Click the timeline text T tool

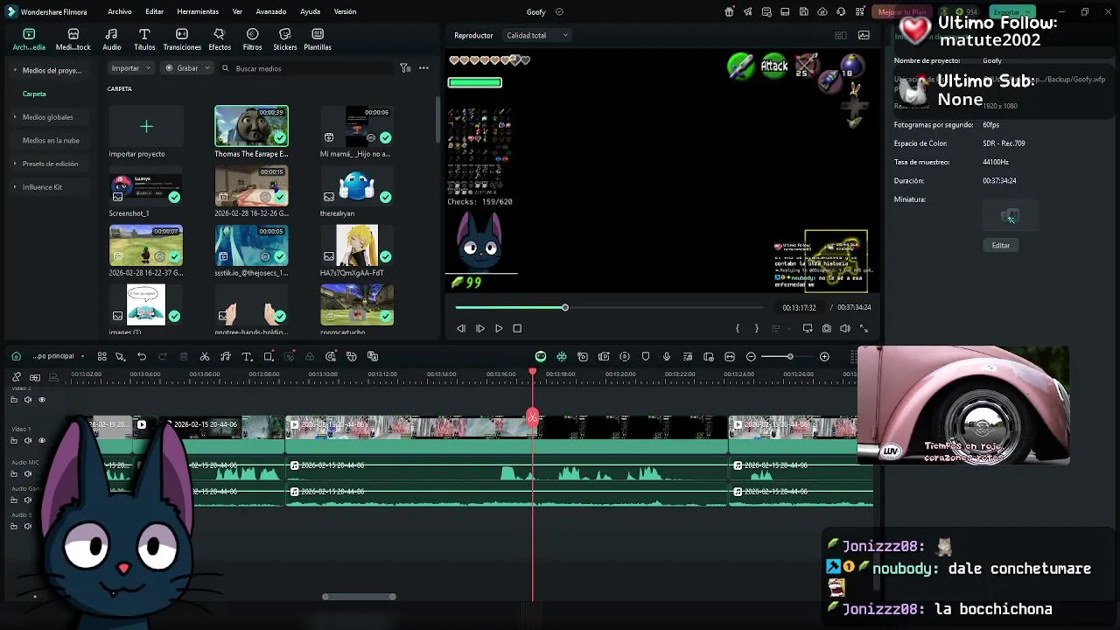[247, 356]
